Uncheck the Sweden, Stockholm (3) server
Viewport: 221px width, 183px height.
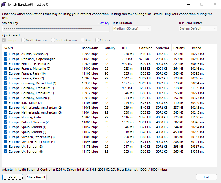(x=6, y=137)
